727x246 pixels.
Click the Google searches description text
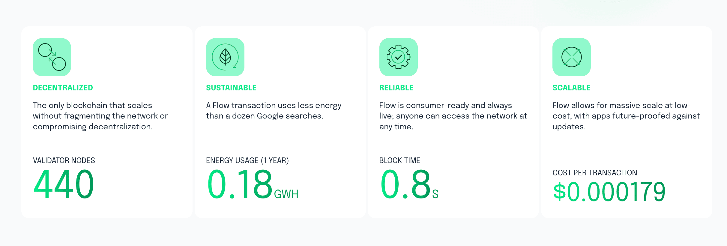pyautogui.click(x=274, y=111)
